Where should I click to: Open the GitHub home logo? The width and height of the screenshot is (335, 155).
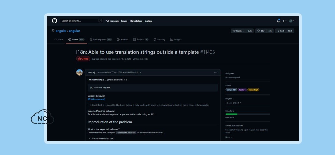tap(54, 21)
